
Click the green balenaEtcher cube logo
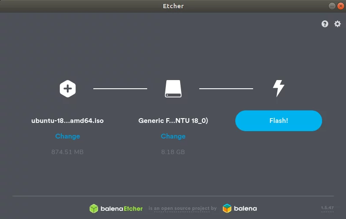click(94, 209)
